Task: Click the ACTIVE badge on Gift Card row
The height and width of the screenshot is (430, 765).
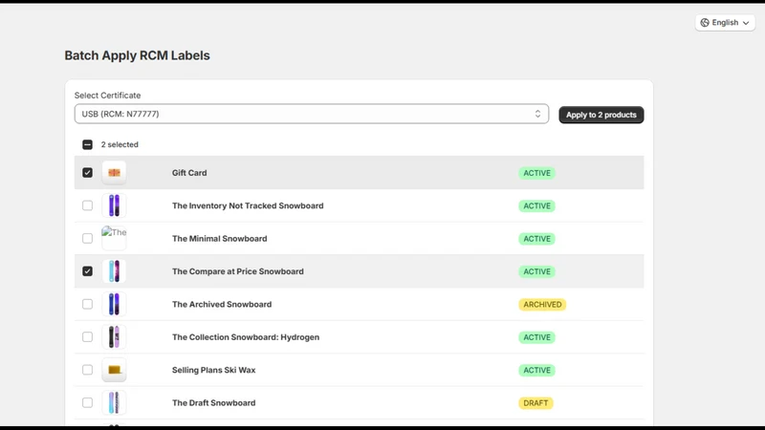Action: coord(536,173)
